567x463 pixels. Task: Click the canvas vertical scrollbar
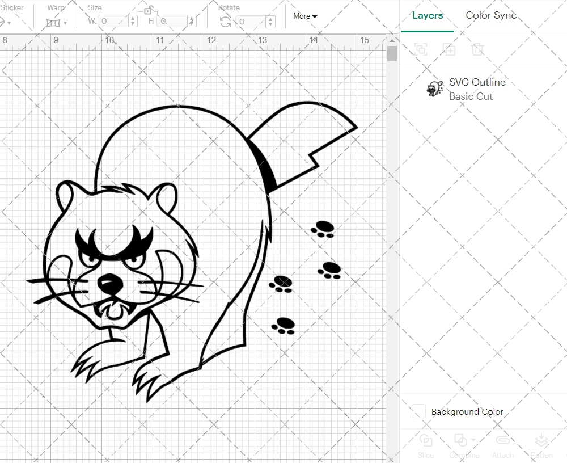coord(392,54)
